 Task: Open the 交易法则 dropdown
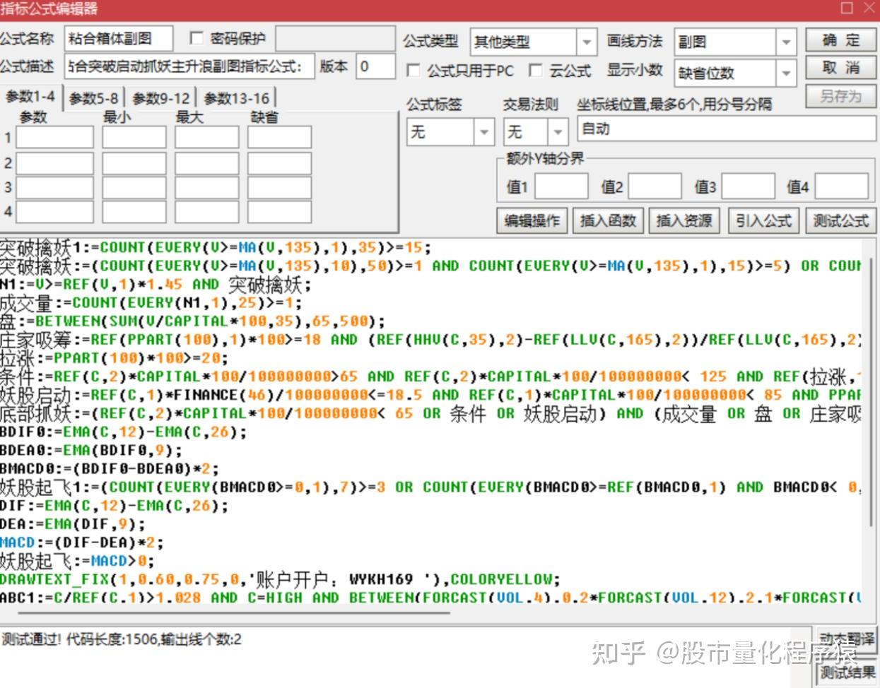535,132
